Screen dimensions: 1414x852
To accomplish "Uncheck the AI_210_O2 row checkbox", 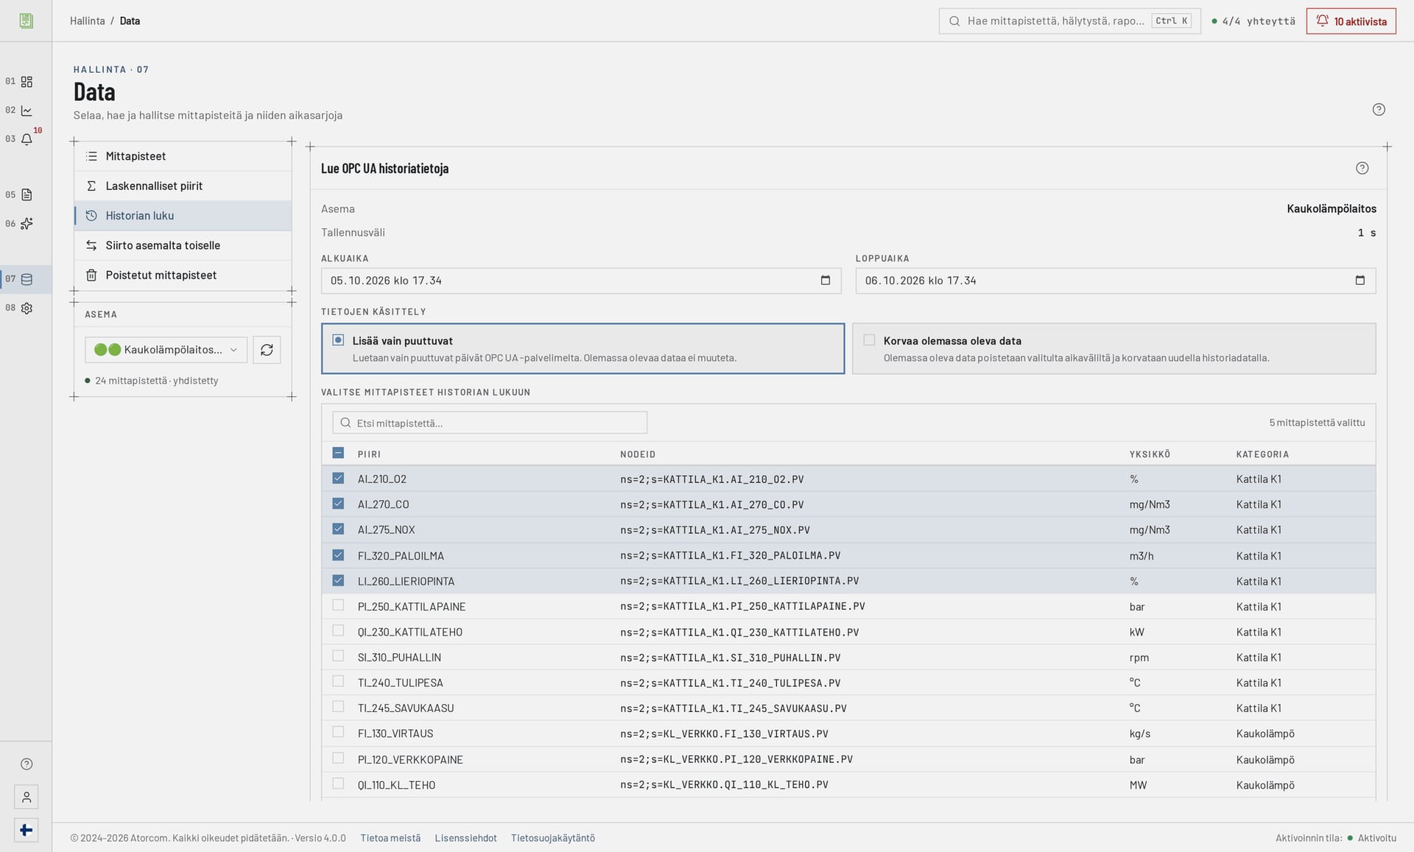I will click(338, 479).
